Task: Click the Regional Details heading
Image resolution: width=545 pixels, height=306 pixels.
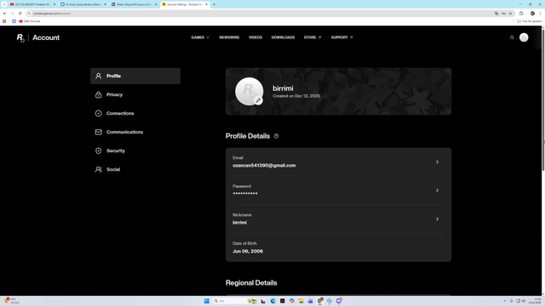Action: pos(251,283)
